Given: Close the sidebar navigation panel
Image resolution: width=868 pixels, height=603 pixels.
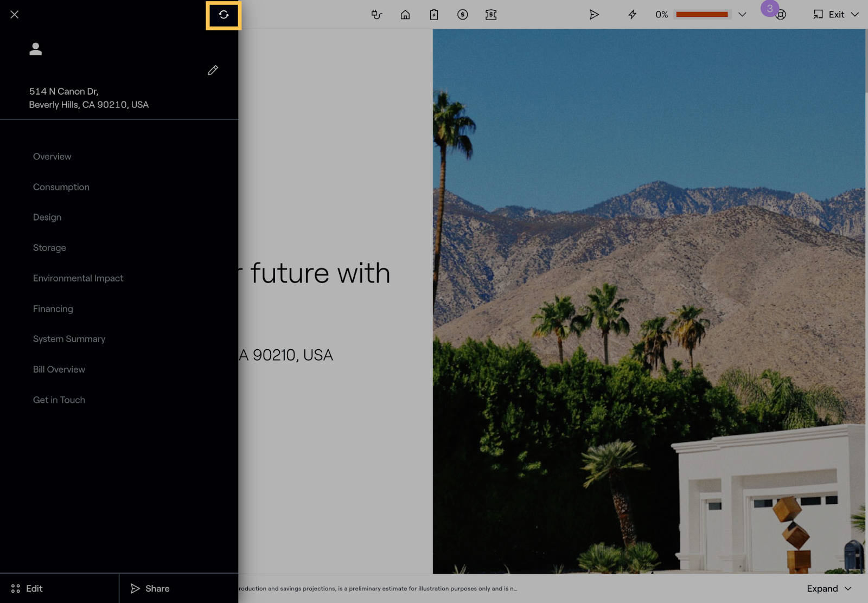Looking at the screenshot, I should coord(15,15).
